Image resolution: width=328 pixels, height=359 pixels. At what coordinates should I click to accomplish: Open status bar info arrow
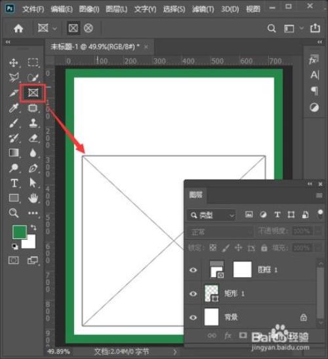[x=175, y=352]
